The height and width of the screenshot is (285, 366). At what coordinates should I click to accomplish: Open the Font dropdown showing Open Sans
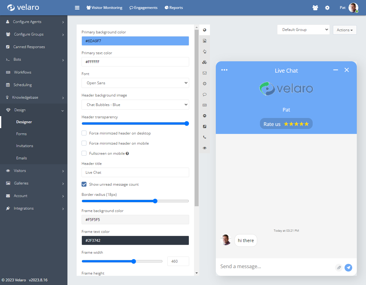[135, 83]
